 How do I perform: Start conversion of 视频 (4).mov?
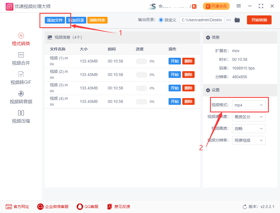175,101
